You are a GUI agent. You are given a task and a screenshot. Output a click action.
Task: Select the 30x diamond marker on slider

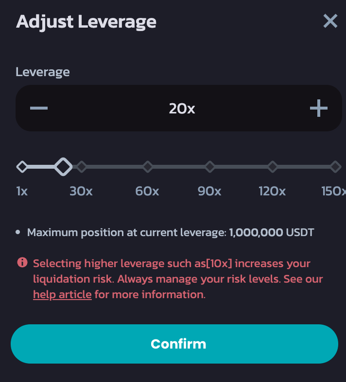coord(82,167)
